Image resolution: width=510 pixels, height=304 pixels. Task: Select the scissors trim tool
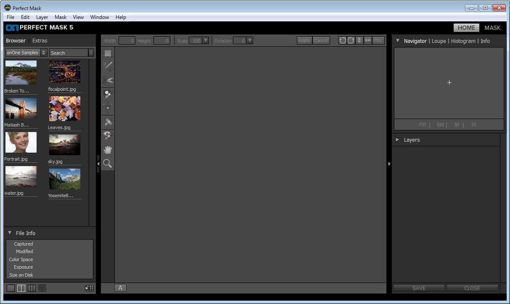108,80
